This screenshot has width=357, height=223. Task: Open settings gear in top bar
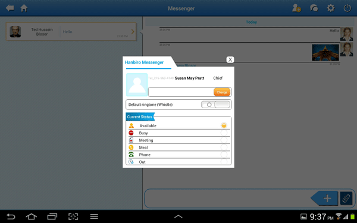331,8
